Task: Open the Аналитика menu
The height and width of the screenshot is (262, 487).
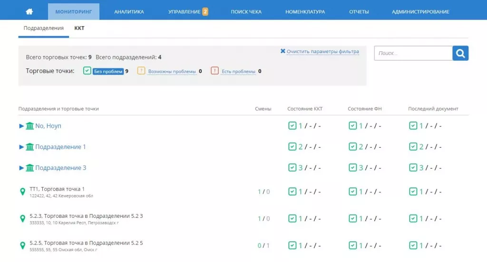Action: coord(129,12)
